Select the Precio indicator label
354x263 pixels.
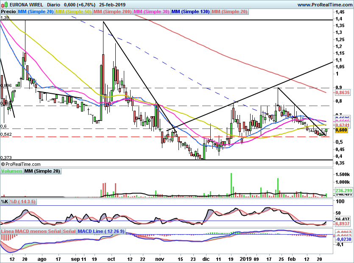pyautogui.click(x=8, y=11)
